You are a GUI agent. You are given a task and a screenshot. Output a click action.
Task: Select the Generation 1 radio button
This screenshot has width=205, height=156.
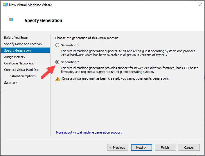click(57, 45)
